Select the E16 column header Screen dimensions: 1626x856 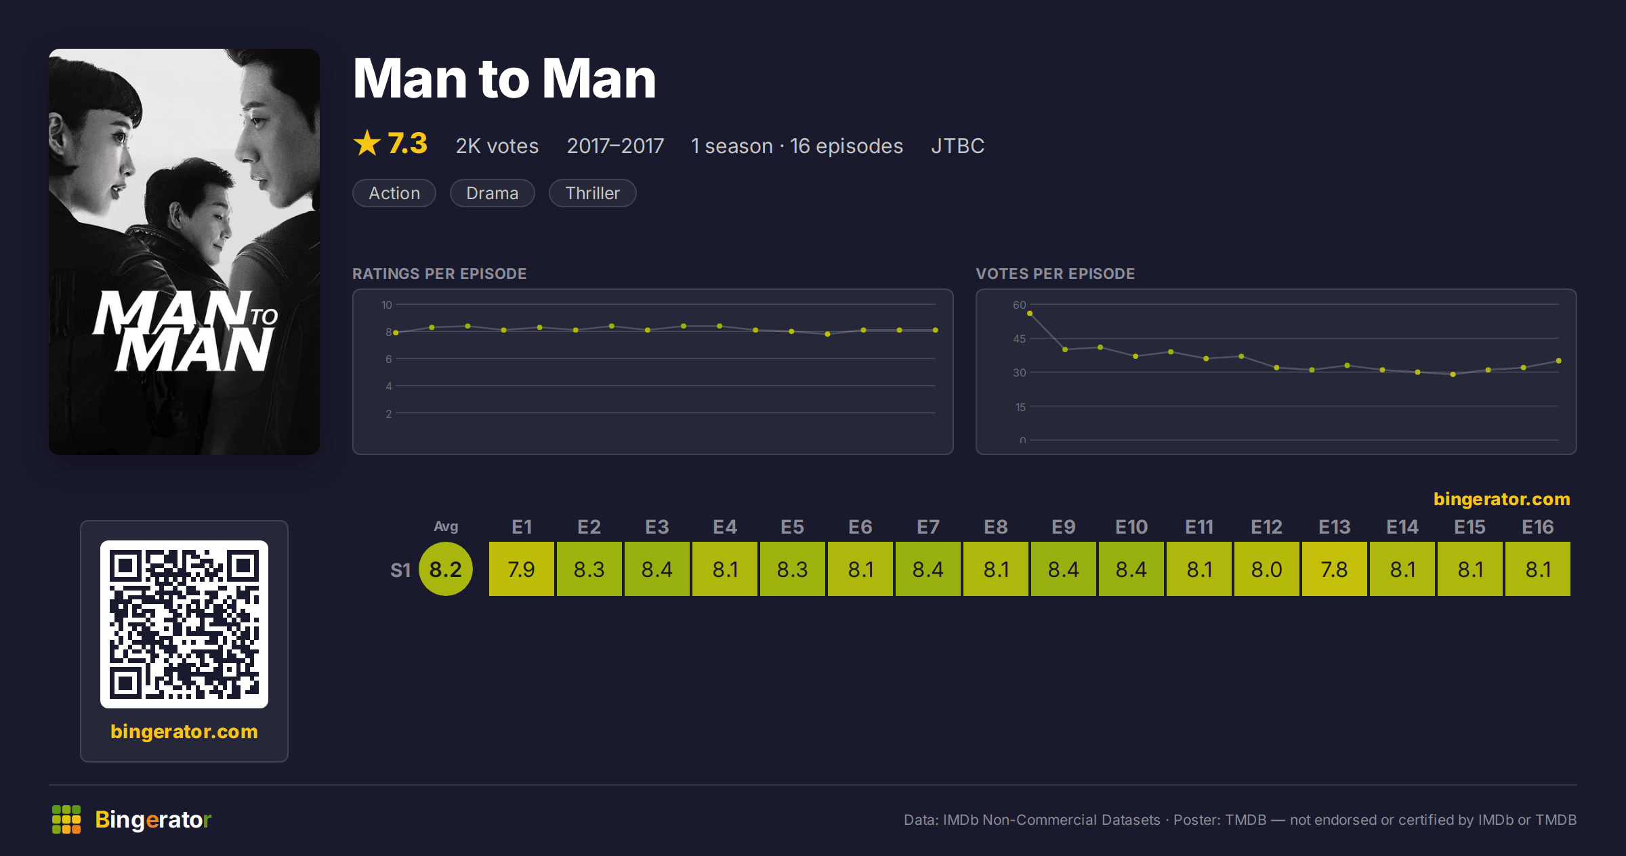(1538, 527)
